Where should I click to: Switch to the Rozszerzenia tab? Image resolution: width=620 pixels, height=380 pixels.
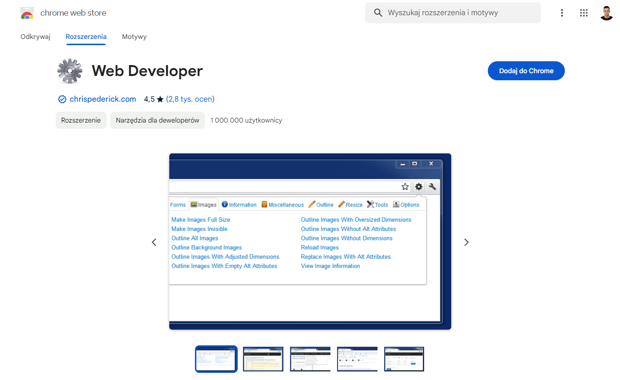click(x=86, y=37)
